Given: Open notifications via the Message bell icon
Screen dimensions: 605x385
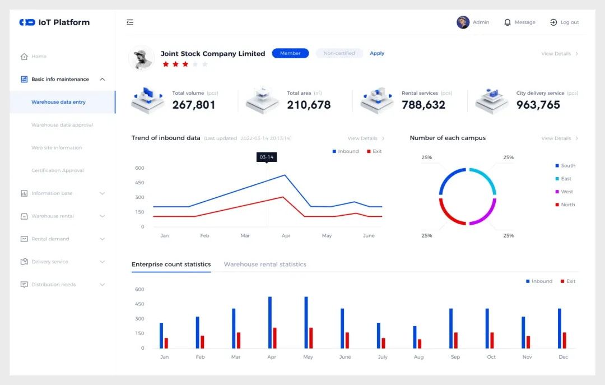Looking at the screenshot, I should (x=508, y=22).
